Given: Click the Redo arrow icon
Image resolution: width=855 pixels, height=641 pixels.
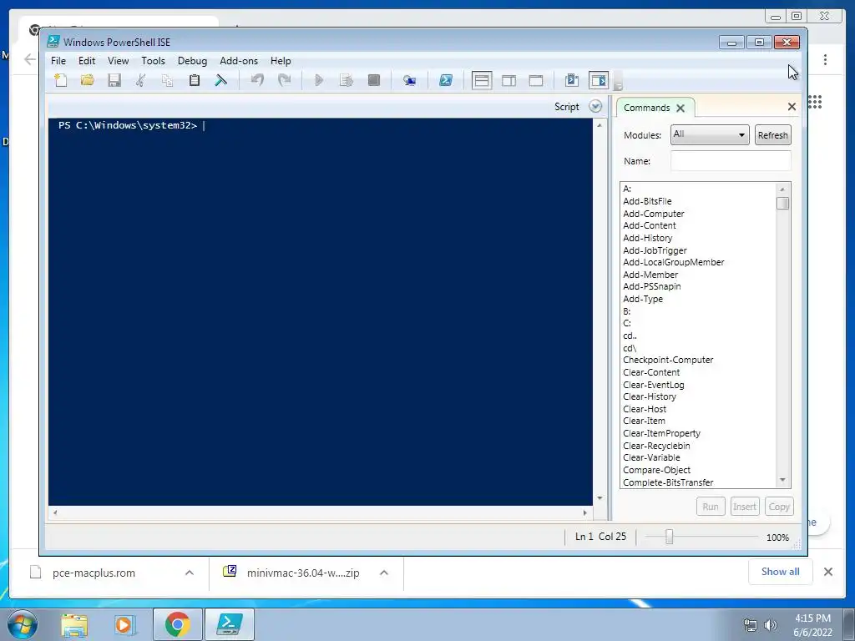Looking at the screenshot, I should point(284,81).
